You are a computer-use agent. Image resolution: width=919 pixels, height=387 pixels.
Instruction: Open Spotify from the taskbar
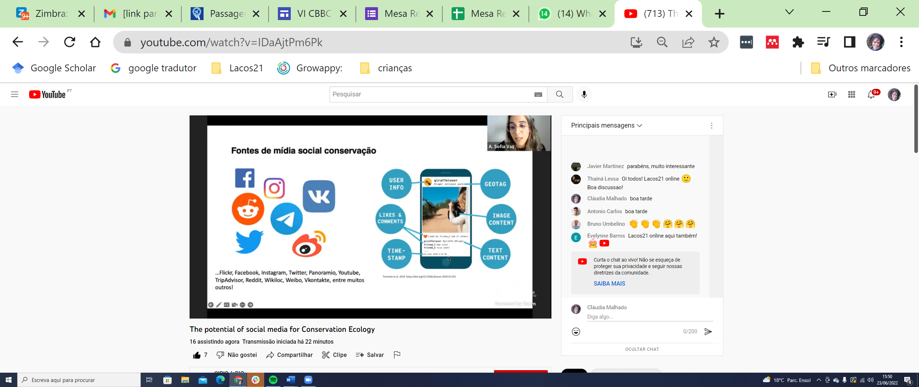tap(273, 380)
